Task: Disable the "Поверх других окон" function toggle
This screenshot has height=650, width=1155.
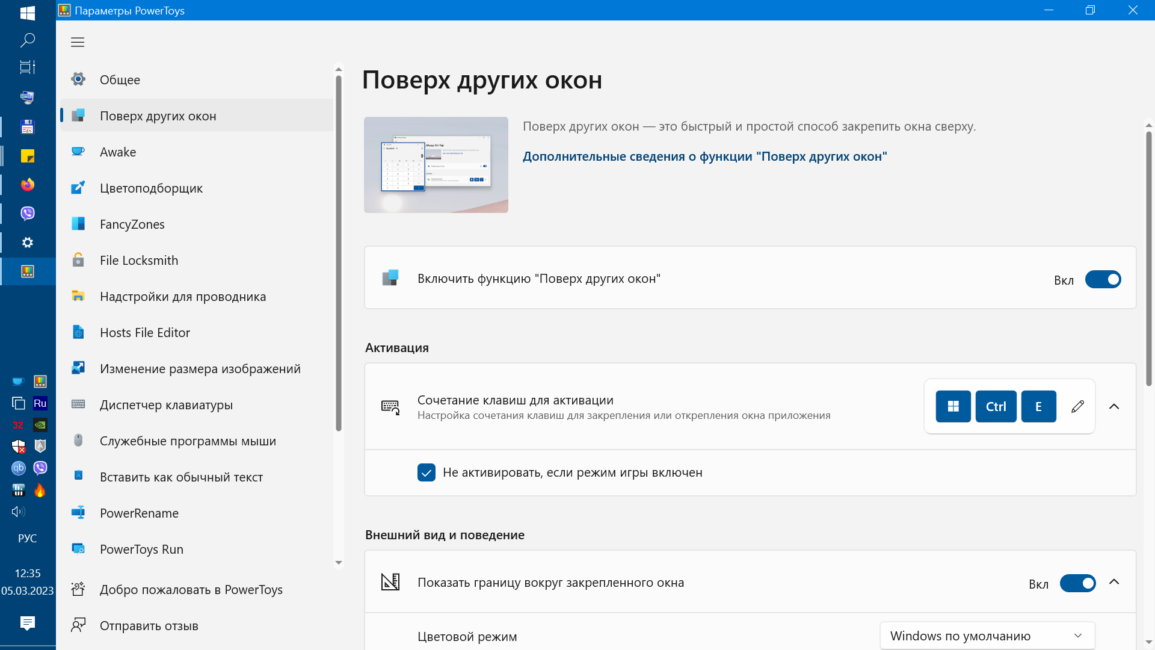Action: [1103, 279]
